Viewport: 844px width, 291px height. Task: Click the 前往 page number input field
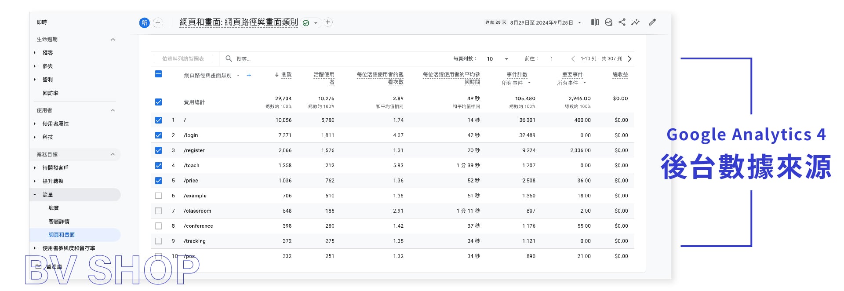[x=552, y=58]
